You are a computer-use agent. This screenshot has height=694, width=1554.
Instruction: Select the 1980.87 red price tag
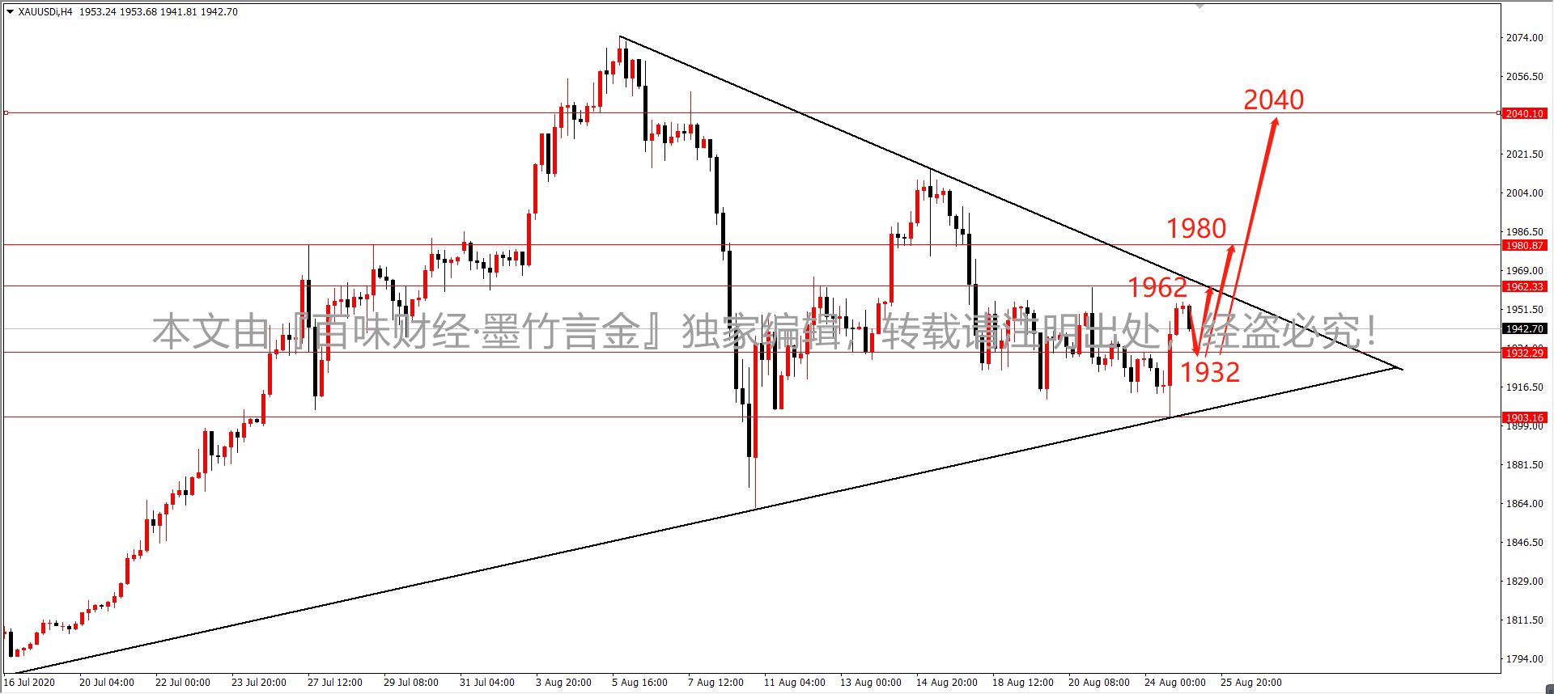1524,246
